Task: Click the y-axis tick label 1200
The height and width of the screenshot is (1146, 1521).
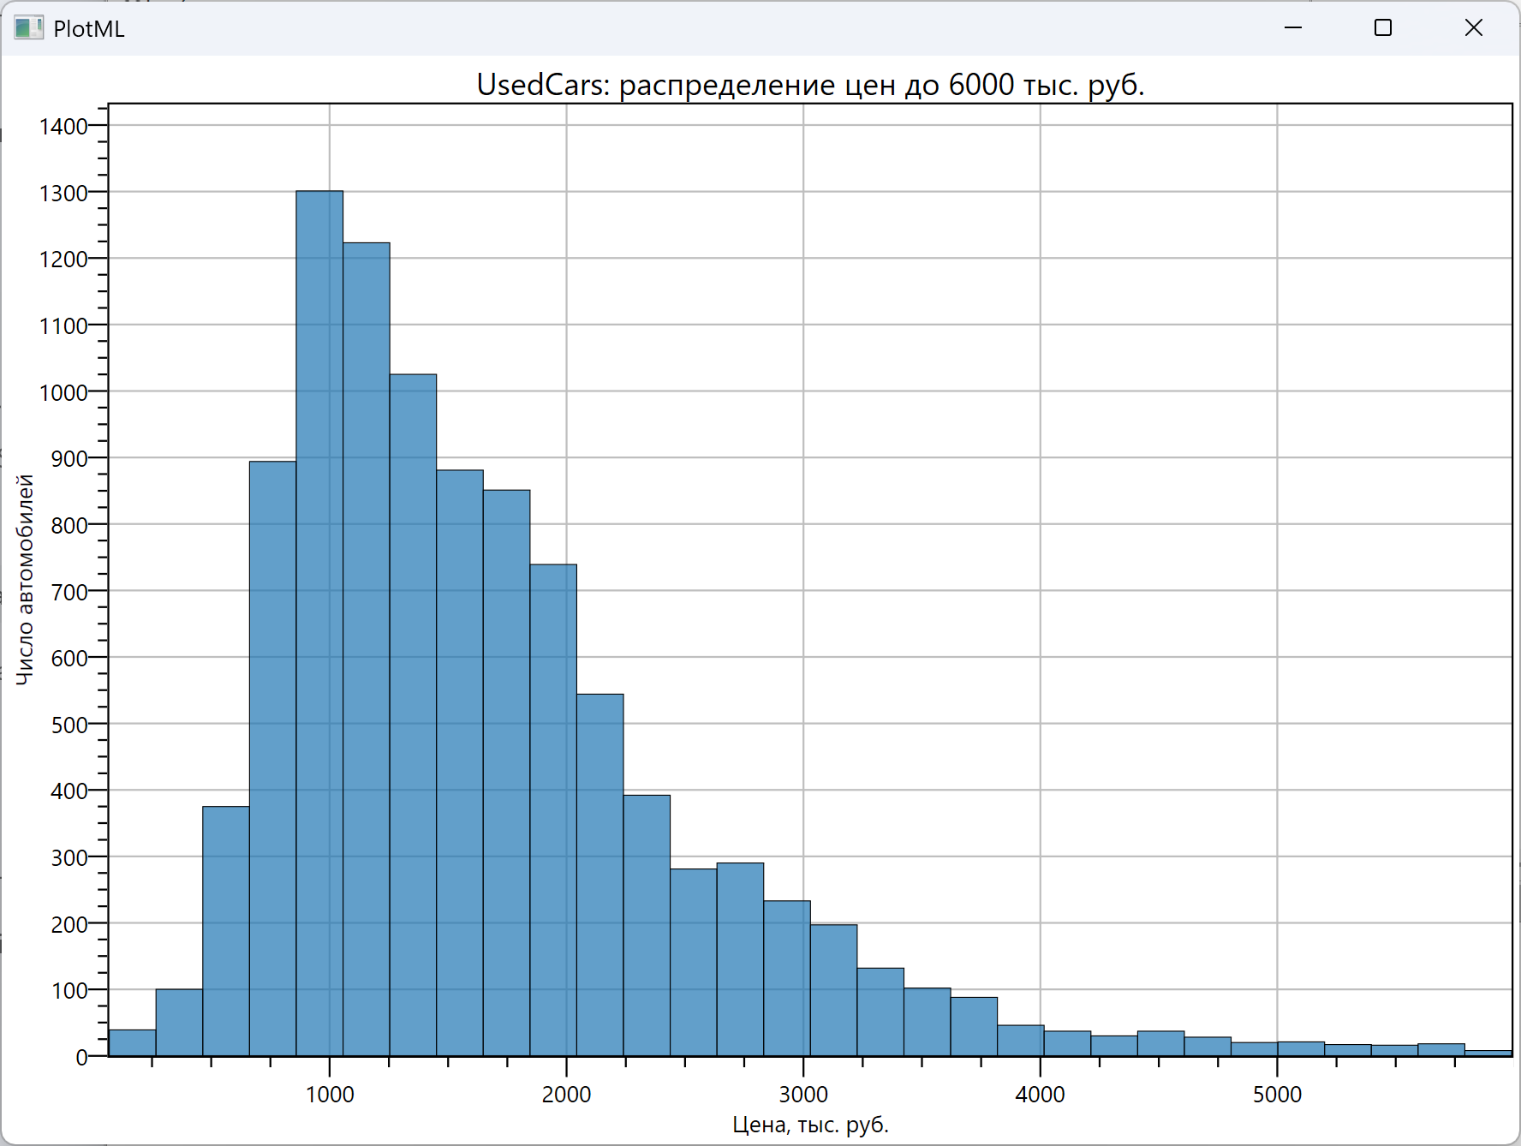Action: [63, 260]
